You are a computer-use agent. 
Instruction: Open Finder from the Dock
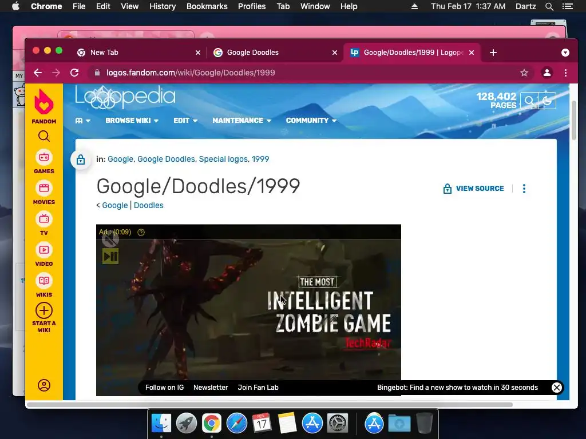[x=161, y=424]
